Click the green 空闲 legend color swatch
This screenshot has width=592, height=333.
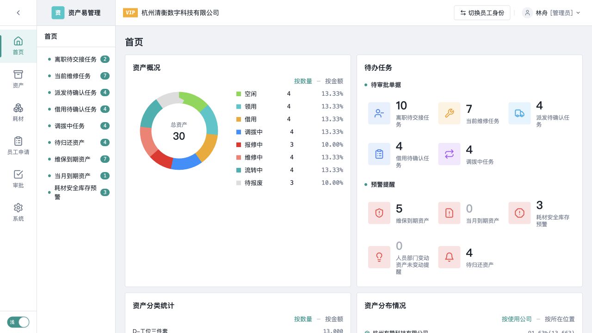(239, 94)
